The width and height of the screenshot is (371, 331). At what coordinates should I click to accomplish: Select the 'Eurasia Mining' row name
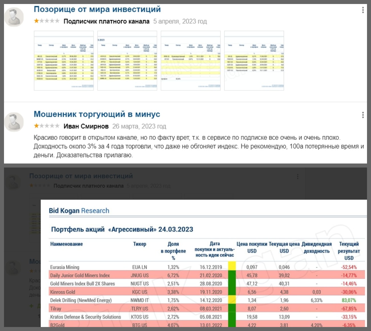(65, 267)
